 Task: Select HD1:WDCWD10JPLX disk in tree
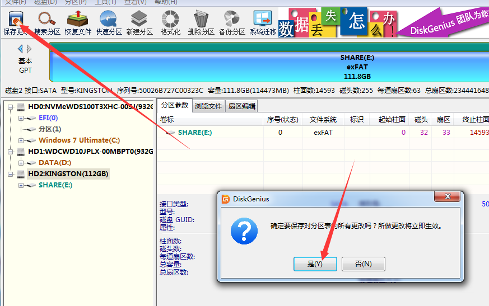click(x=90, y=152)
